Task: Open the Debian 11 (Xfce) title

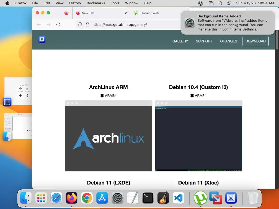Action: [198, 183]
